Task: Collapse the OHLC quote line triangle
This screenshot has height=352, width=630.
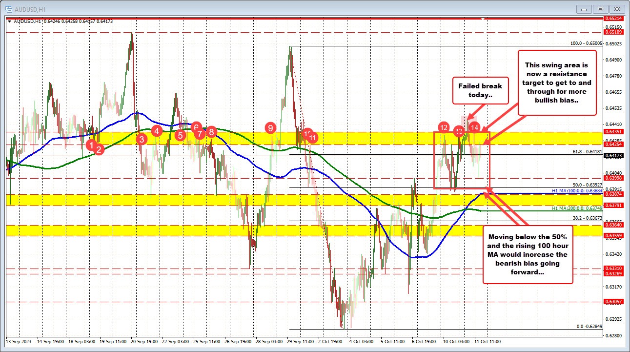Action: 9,21
